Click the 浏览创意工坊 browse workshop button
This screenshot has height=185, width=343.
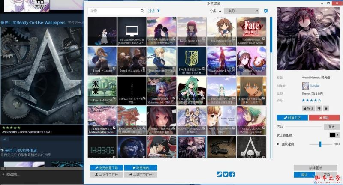click(106, 168)
